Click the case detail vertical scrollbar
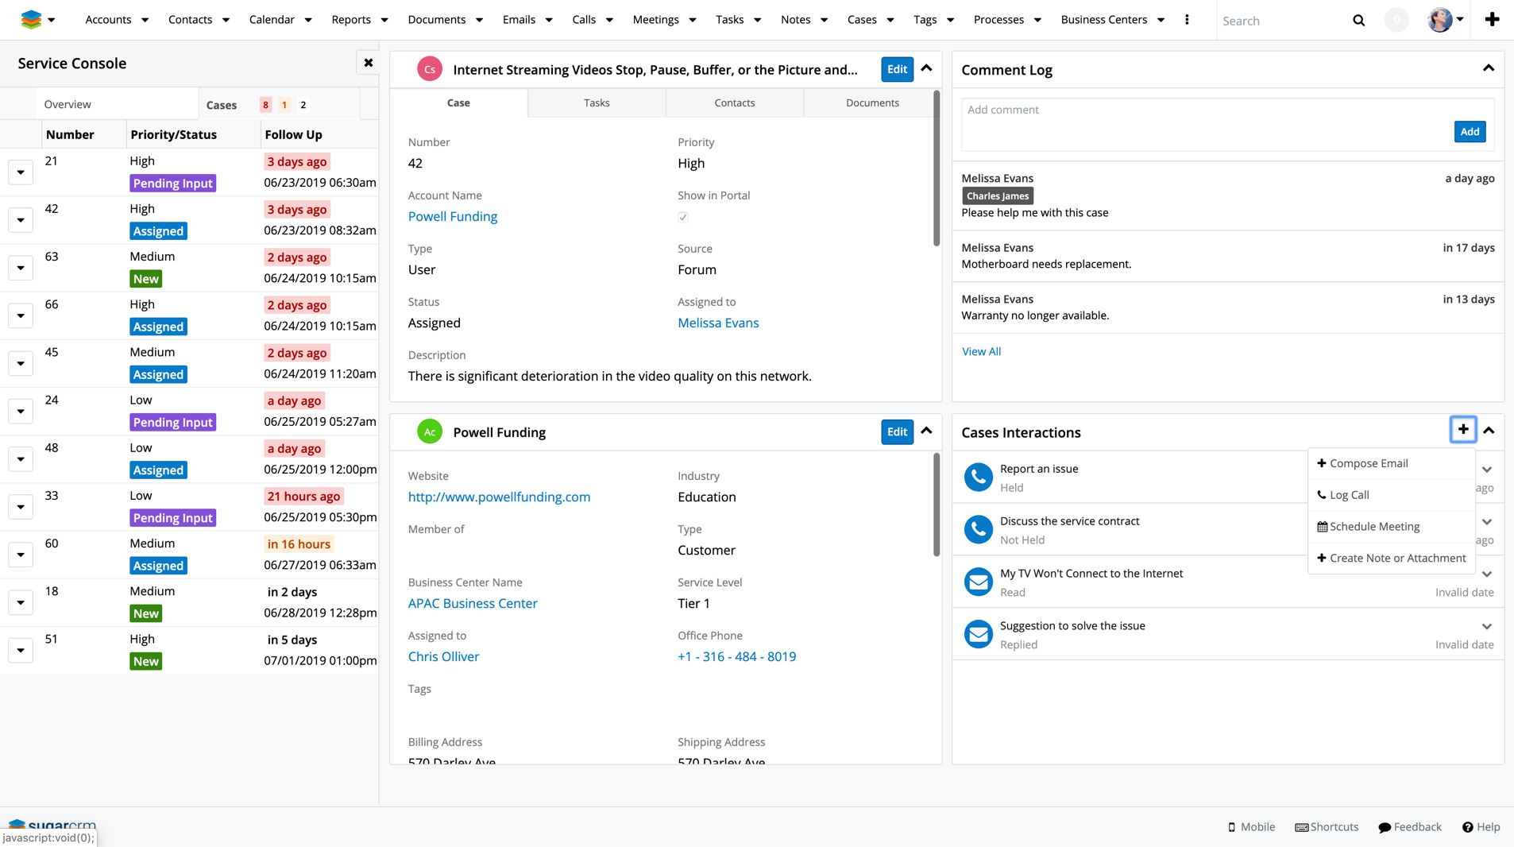Viewport: 1514px width, 847px height. pos(936,168)
